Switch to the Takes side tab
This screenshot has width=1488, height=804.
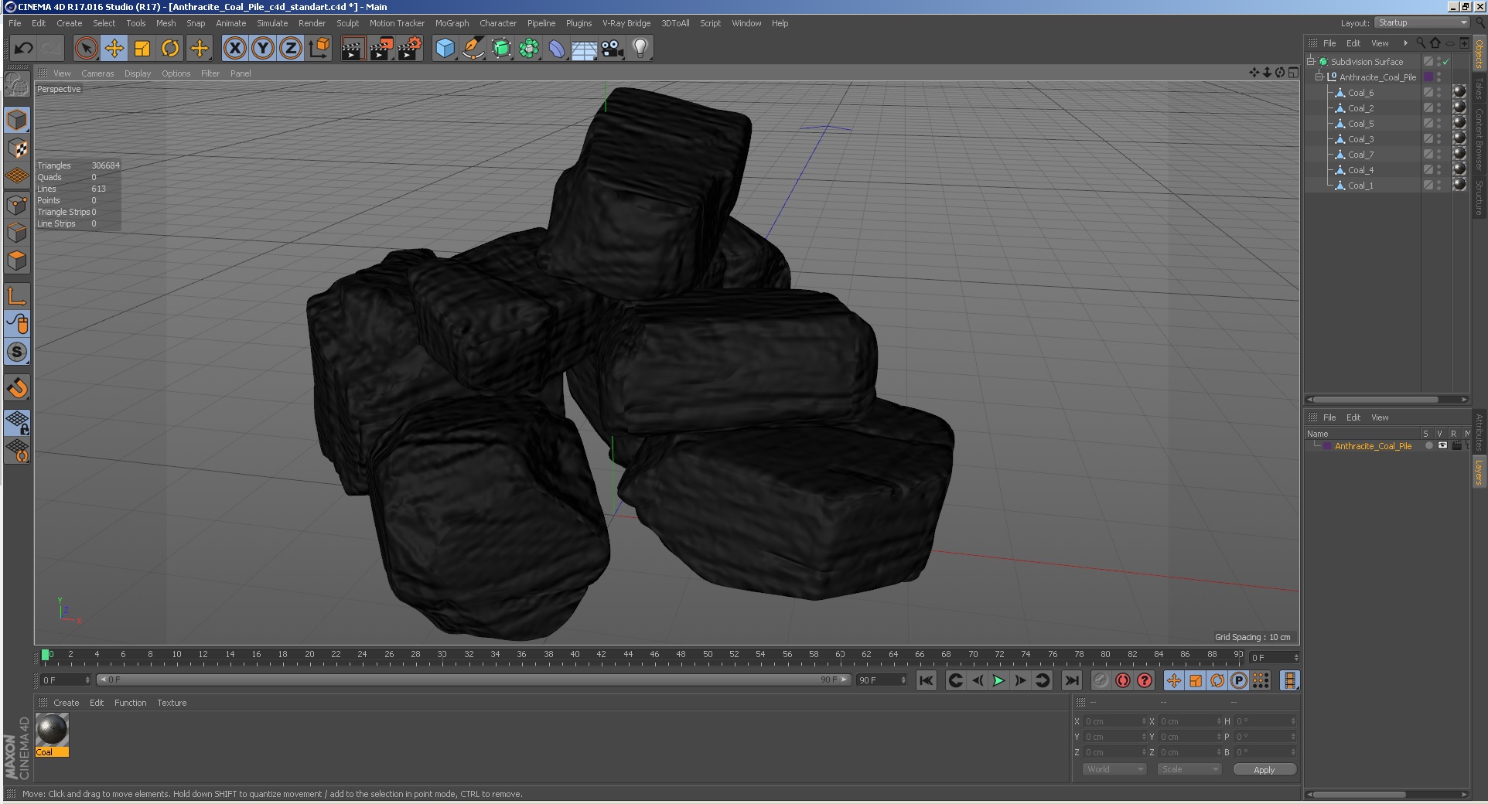tap(1479, 87)
